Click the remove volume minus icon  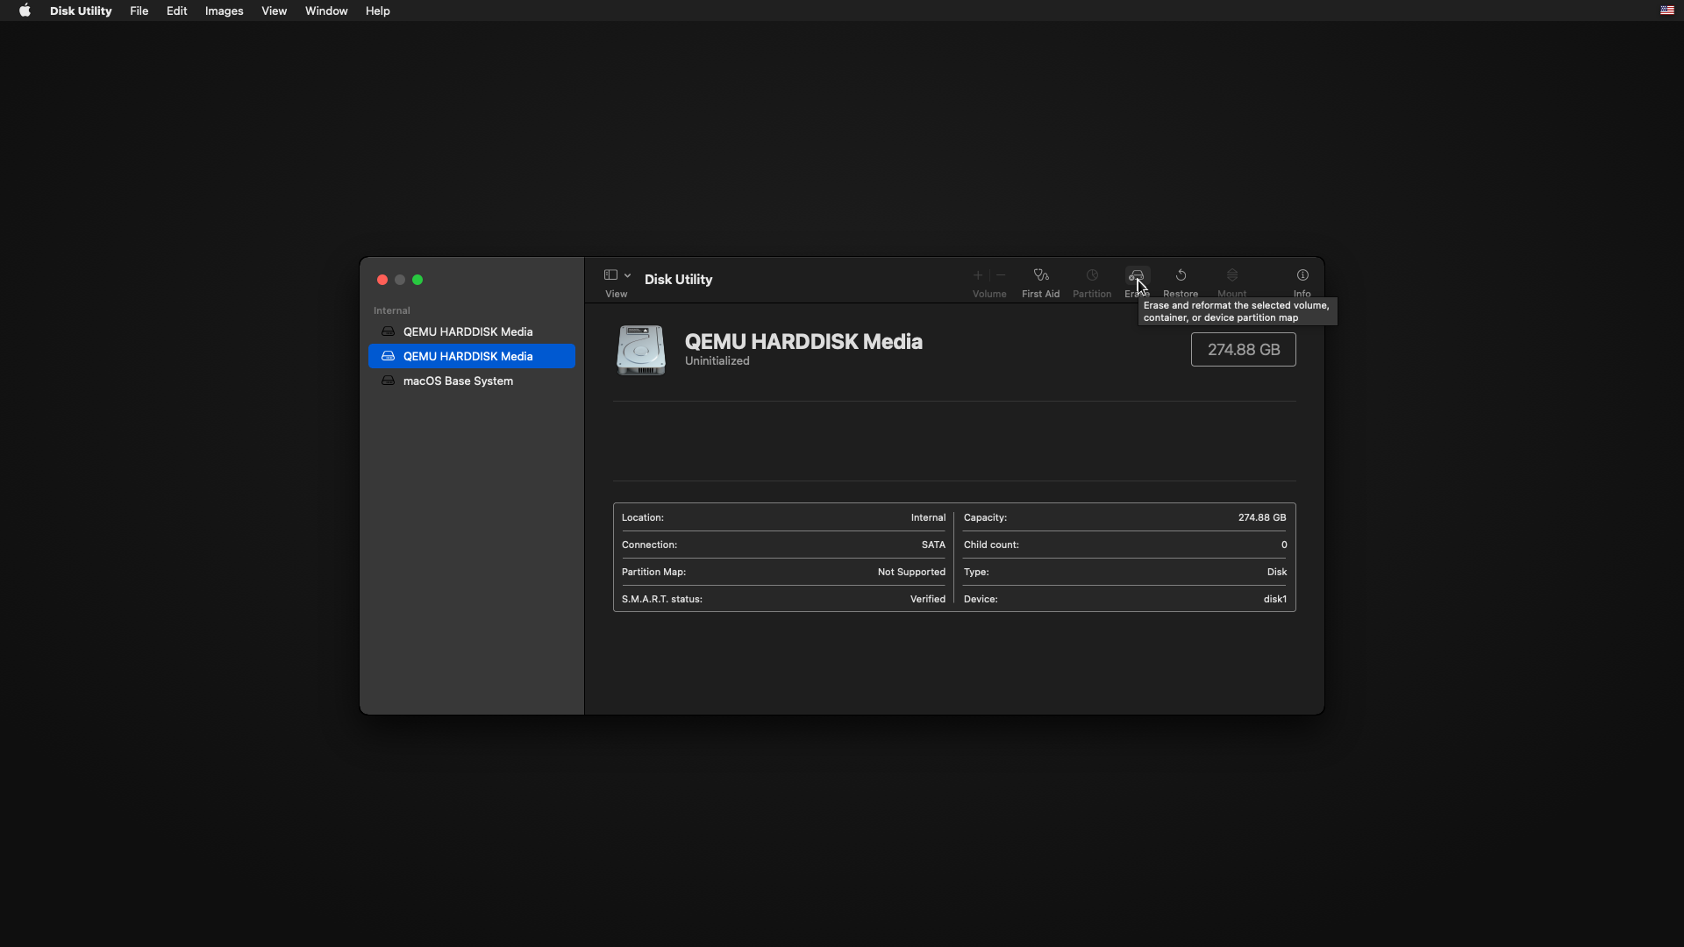(x=1001, y=275)
